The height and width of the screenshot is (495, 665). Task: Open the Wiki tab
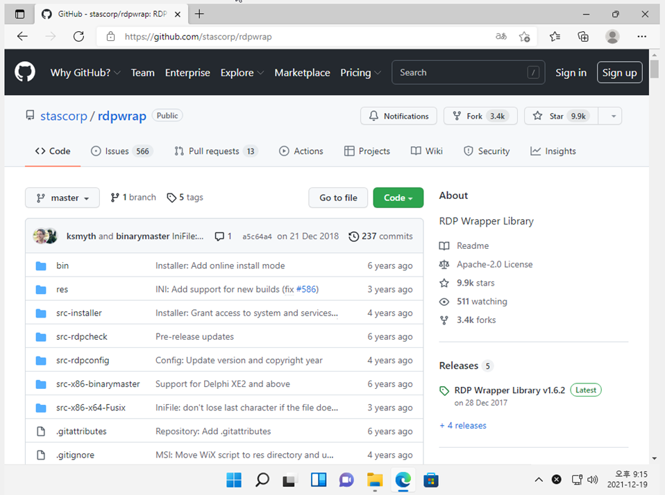tap(427, 151)
